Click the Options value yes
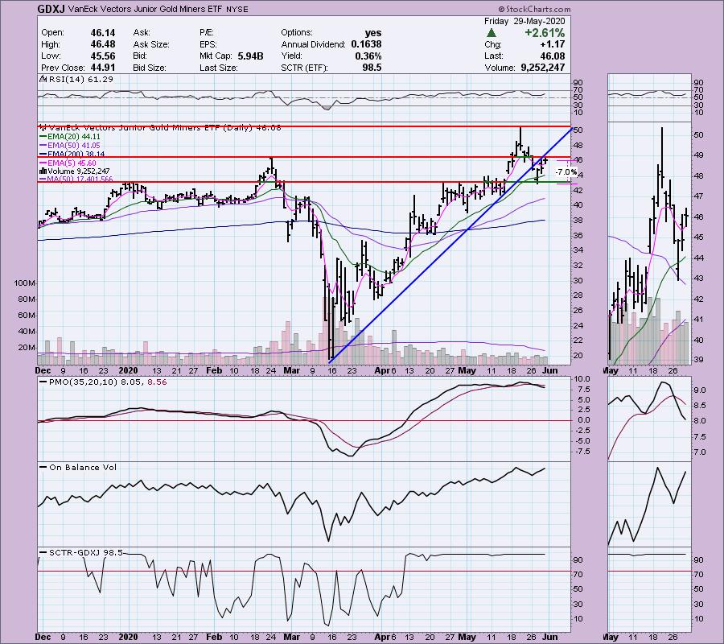The height and width of the screenshot is (644, 724). click(x=373, y=33)
